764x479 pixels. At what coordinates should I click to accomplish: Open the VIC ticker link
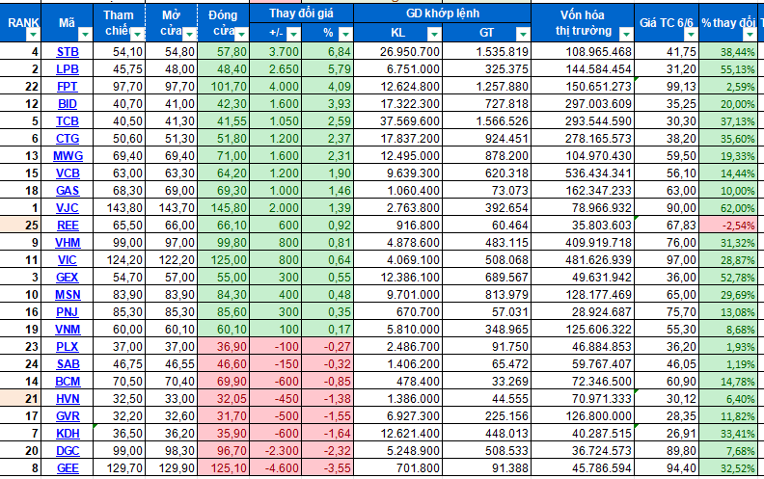[68, 260]
